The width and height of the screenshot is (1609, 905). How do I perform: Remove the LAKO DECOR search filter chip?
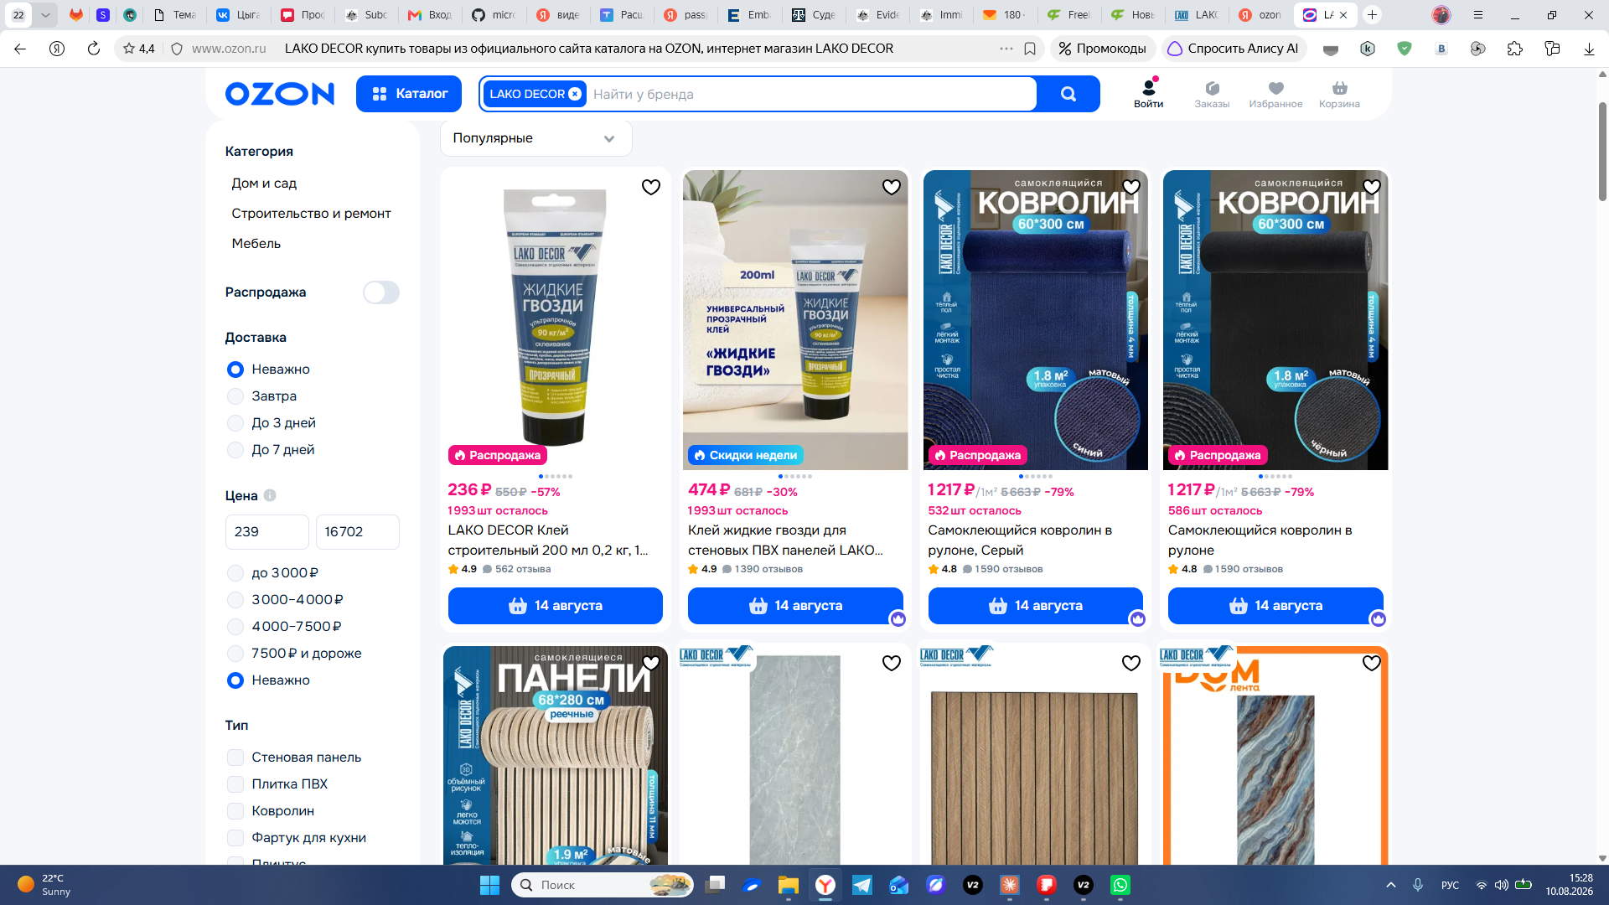[x=575, y=94]
